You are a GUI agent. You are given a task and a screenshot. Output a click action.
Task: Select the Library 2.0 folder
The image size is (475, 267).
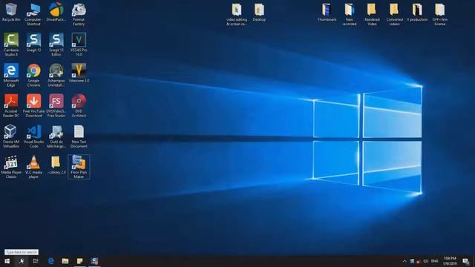tap(56, 165)
